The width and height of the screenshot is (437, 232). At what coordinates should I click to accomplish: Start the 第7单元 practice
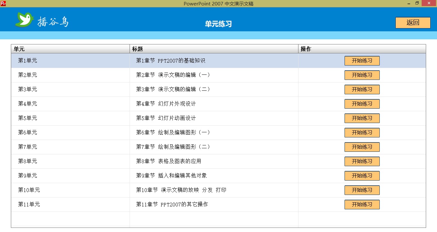click(362, 147)
